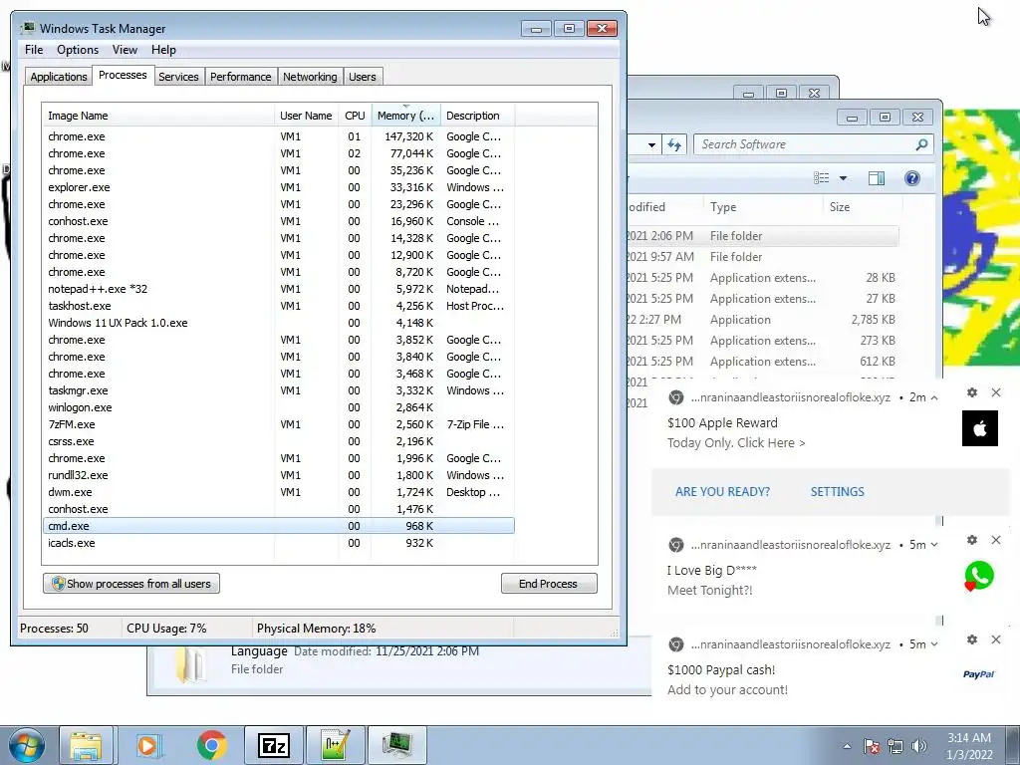The height and width of the screenshot is (765, 1020).
Task: Click the taskbar clock showing 3:14 AM
Action: point(968,746)
